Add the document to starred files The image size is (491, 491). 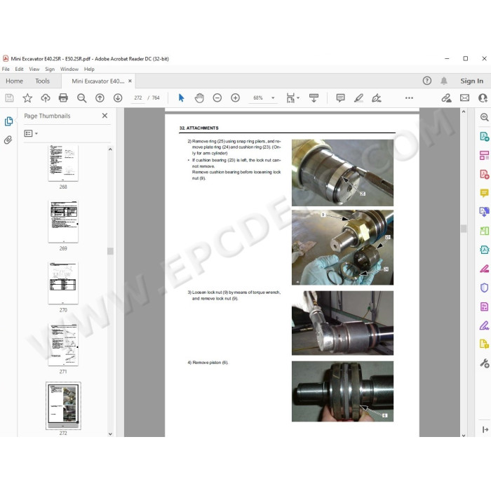tap(27, 98)
